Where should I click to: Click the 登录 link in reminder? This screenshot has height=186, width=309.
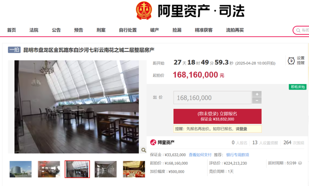243,129
